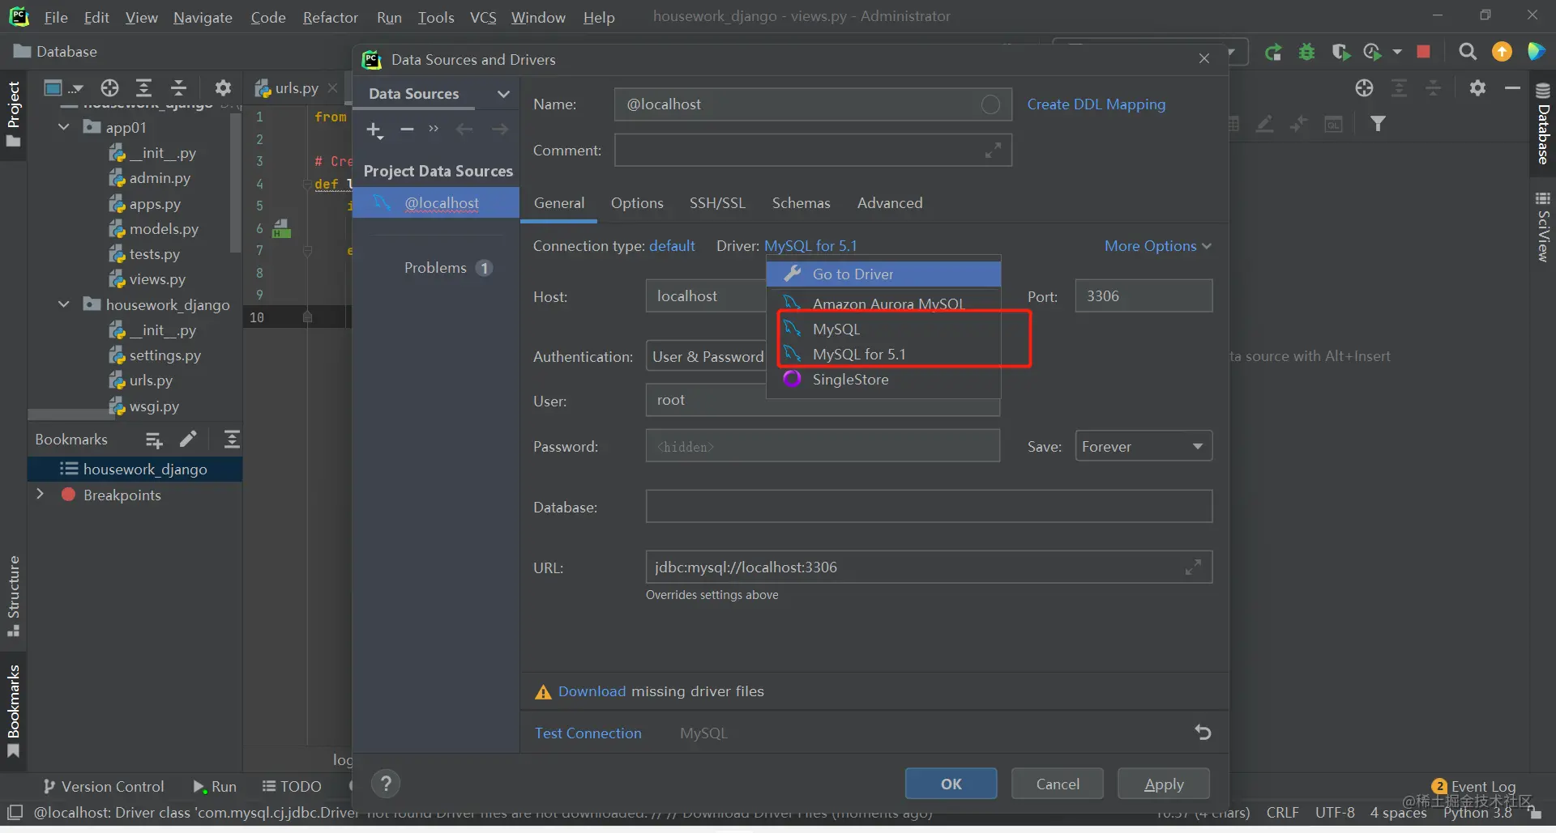Open the VCS menu
Image resolution: width=1556 pixels, height=833 pixels.
click(483, 17)
